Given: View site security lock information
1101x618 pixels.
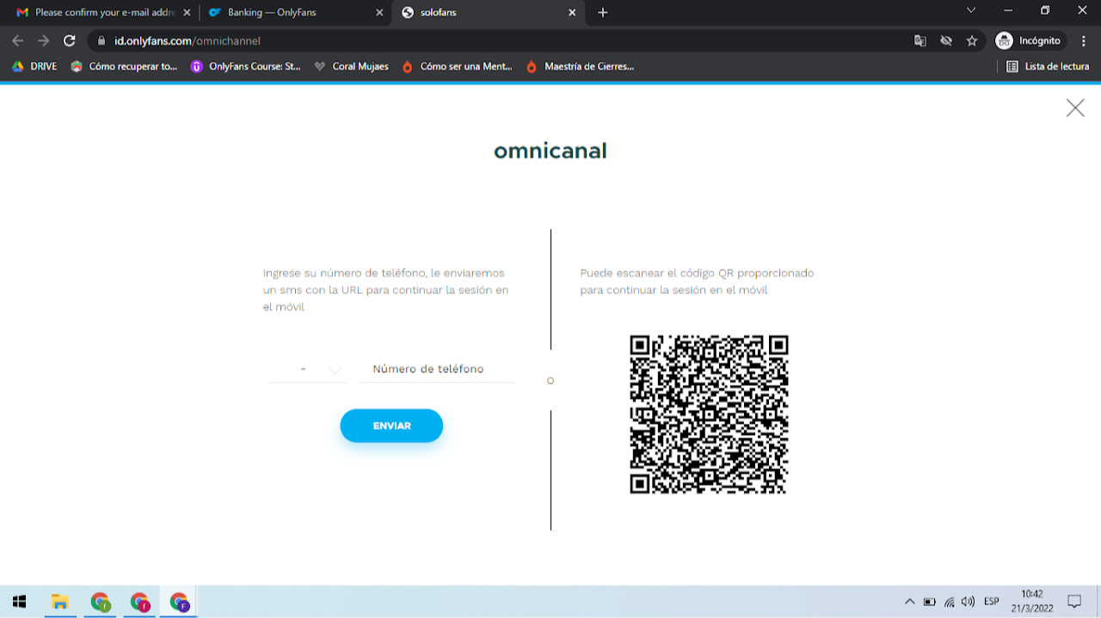Looking at the screenshot, I should click(x=101, y=40).
